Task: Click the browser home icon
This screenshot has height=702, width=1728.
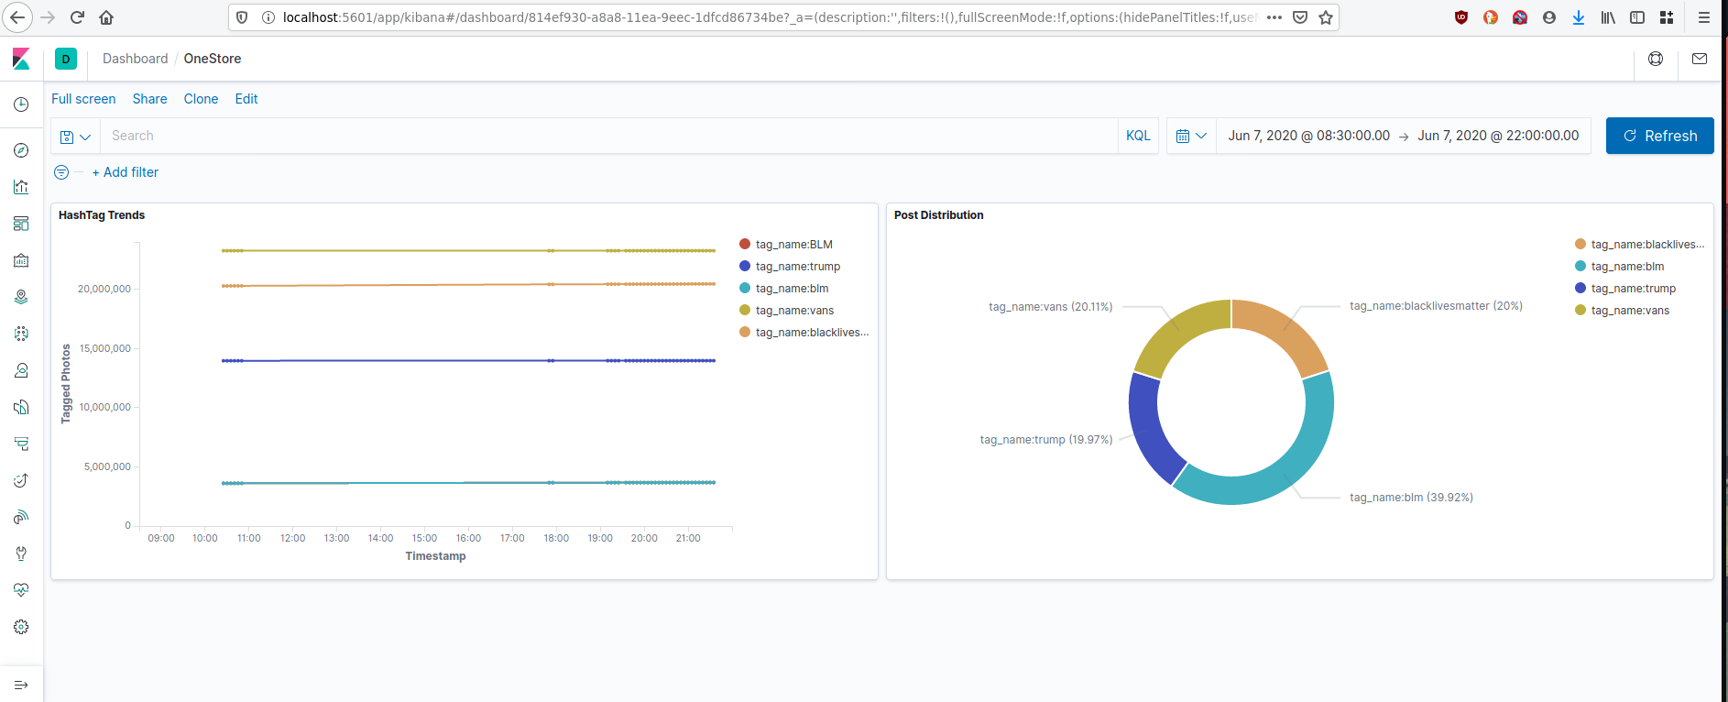Action: pyautogui.click(x=106, y=17)
